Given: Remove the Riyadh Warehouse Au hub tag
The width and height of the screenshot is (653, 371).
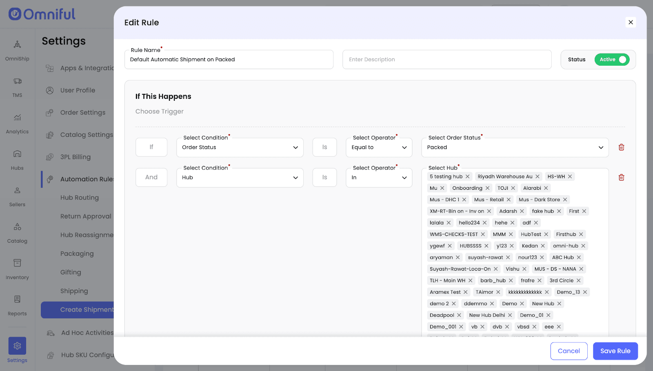Looking at the screenshot, I should [x=538, y=177].
